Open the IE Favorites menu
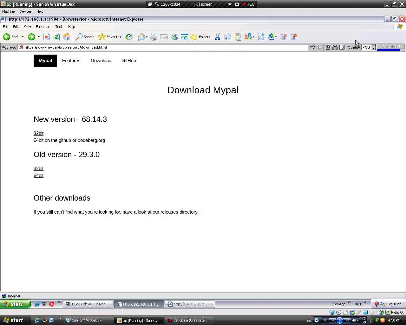This screenshot has height=325, width=406. point(43,27)
